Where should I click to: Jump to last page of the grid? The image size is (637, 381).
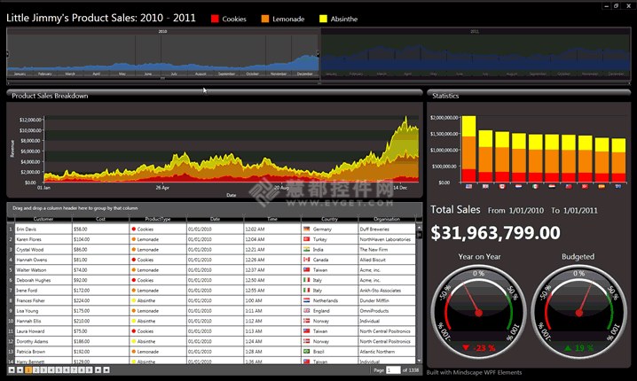(x=106, y=370)
